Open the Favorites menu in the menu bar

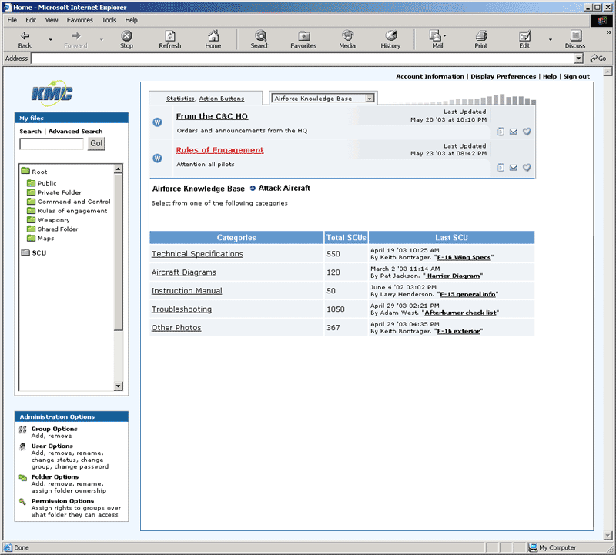pos(79,20)
